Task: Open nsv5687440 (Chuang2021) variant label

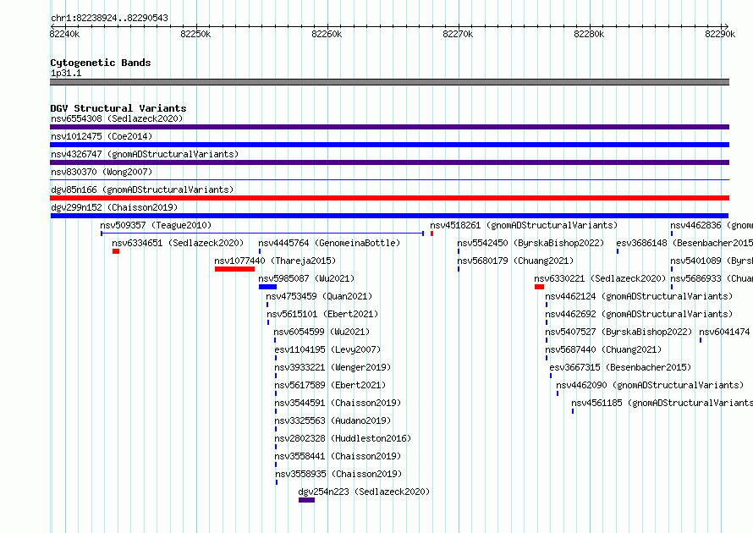Action: click(603, 349)
